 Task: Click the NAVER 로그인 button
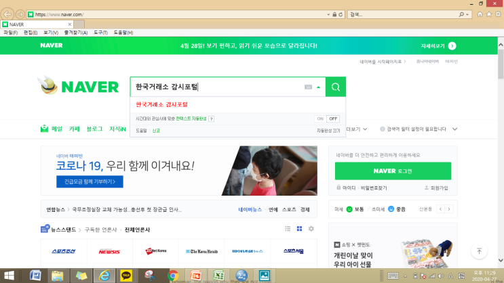click(x=393, y=171)
